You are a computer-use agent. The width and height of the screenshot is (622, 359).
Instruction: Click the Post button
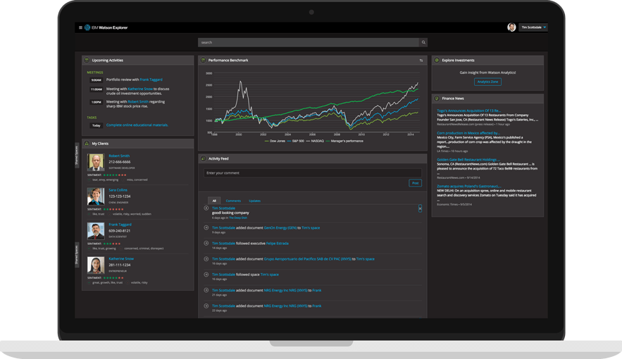coord(416,183)
